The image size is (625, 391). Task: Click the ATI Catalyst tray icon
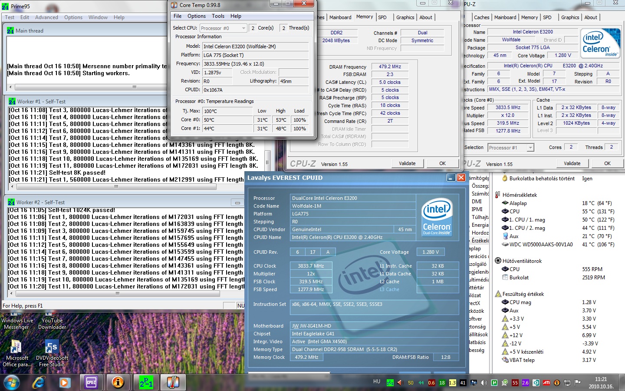coord(546,383)
